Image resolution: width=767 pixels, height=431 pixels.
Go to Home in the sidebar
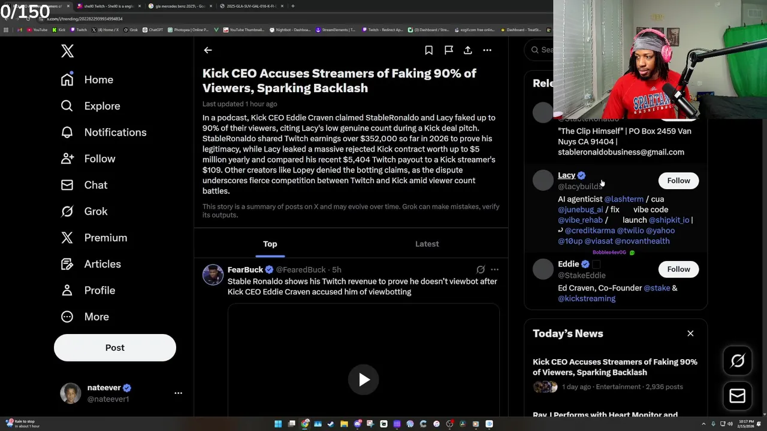pos(87,80)
